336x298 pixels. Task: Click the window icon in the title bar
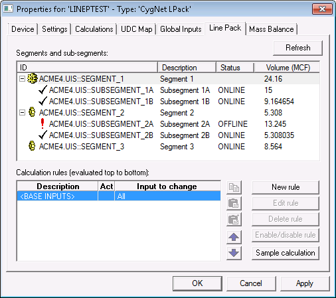click(8, 9)
